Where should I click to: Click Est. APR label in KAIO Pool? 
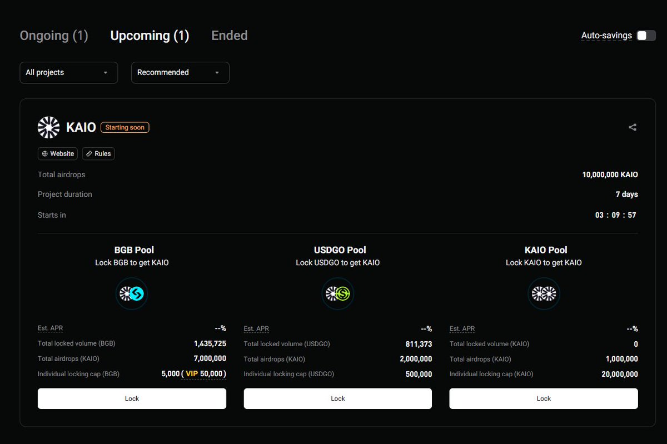462,328
